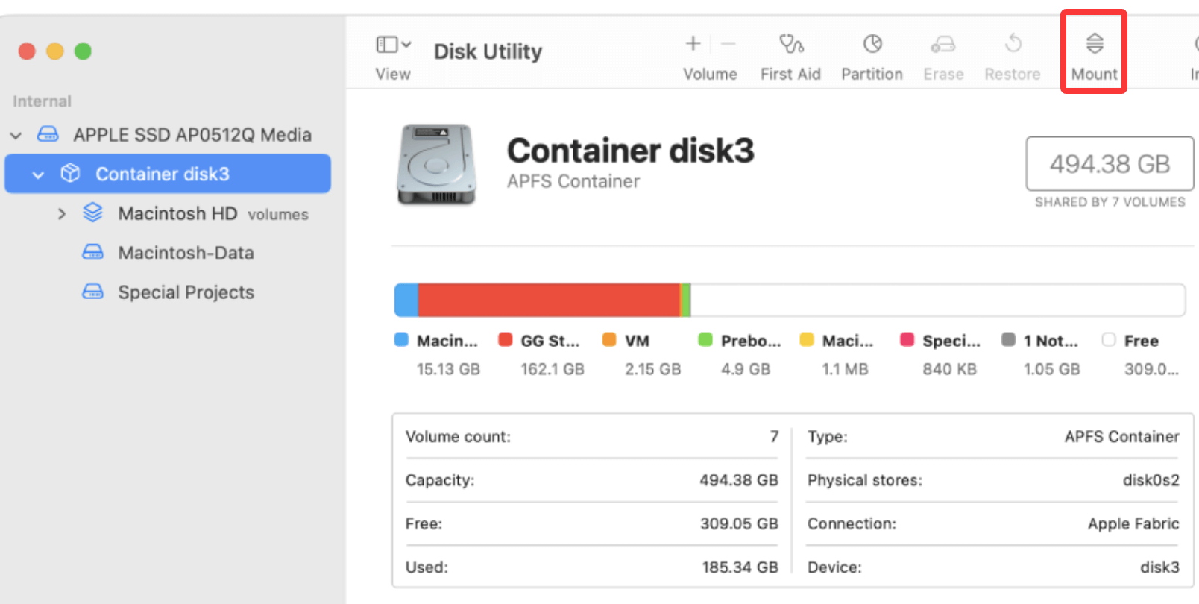
Task: Click the 15.13 GB legend size
Action: [x=447, y=369]
